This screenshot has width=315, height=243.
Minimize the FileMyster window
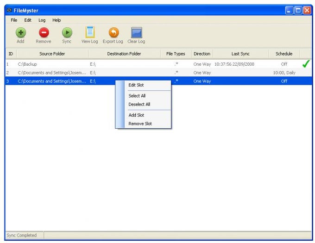click(289, 10)
